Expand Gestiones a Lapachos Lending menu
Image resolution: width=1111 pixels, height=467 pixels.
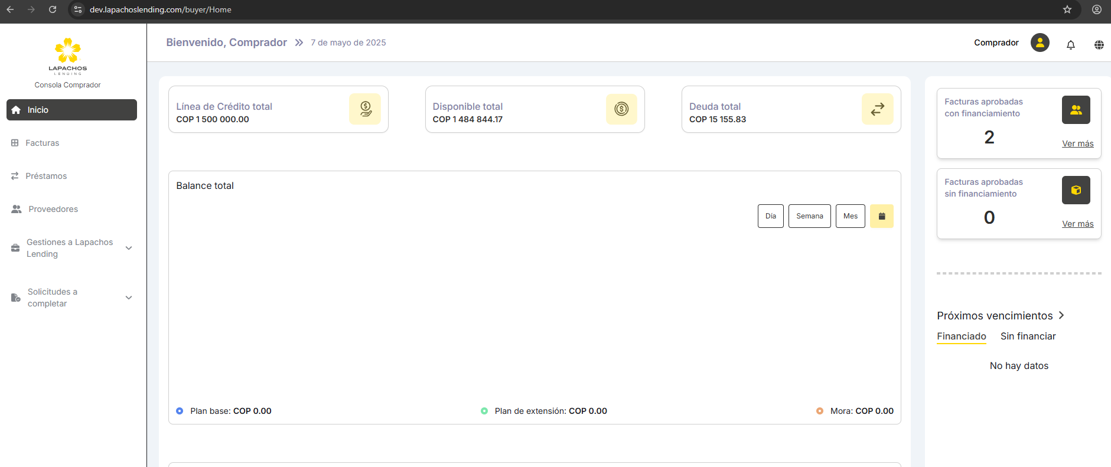point(129,248)
